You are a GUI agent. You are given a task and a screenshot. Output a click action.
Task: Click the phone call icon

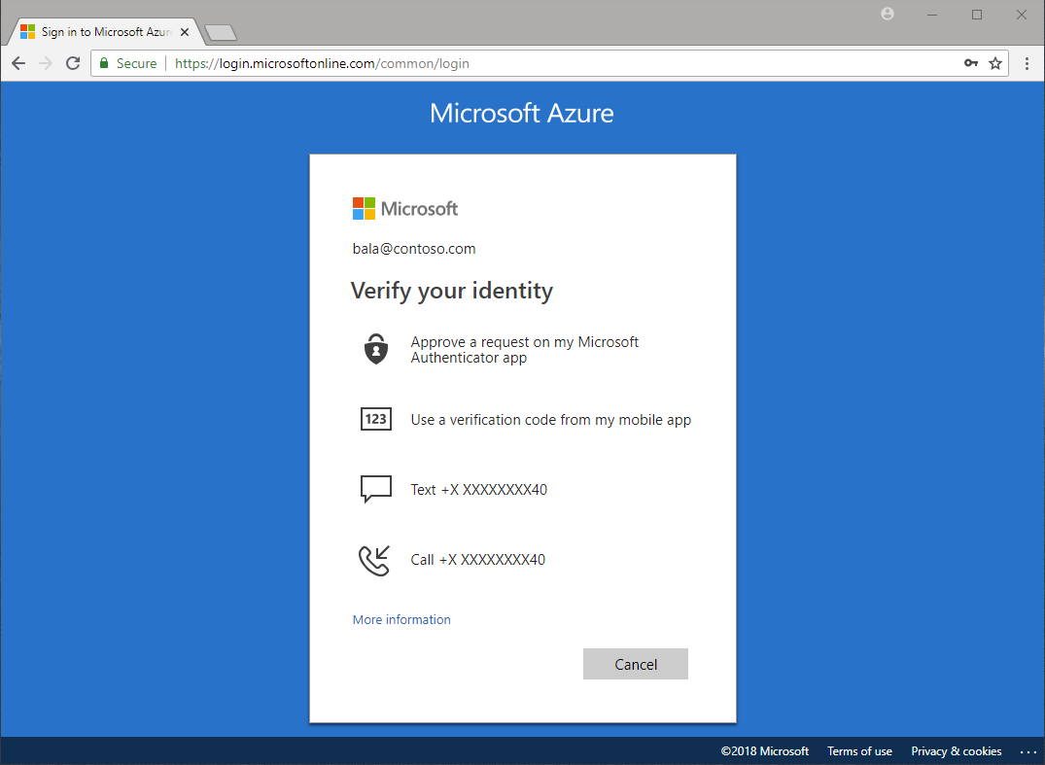click(x=375, y=559)
